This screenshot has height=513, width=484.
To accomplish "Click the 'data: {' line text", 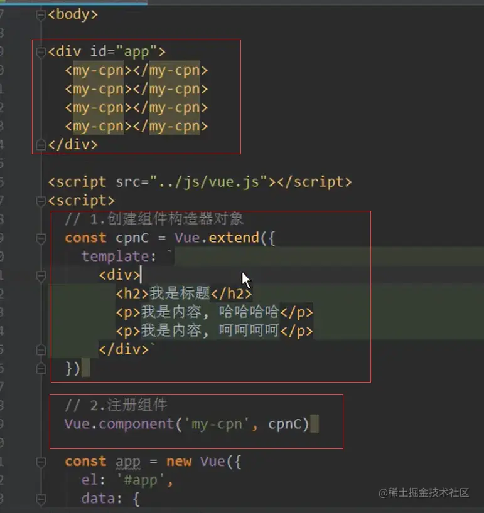I will (110, 499).
